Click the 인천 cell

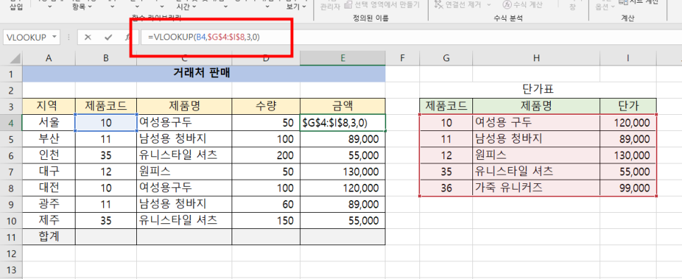coord(48,155)
